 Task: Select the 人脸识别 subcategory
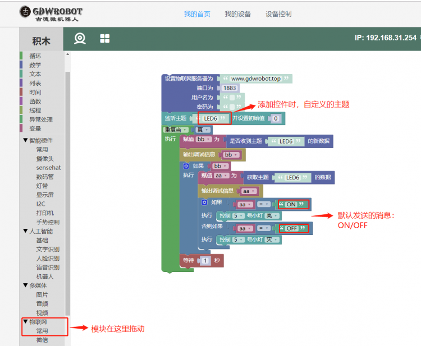coord(48,259)
